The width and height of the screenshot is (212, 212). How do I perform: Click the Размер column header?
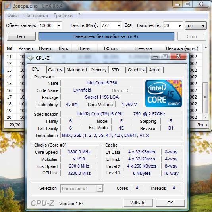26,48
